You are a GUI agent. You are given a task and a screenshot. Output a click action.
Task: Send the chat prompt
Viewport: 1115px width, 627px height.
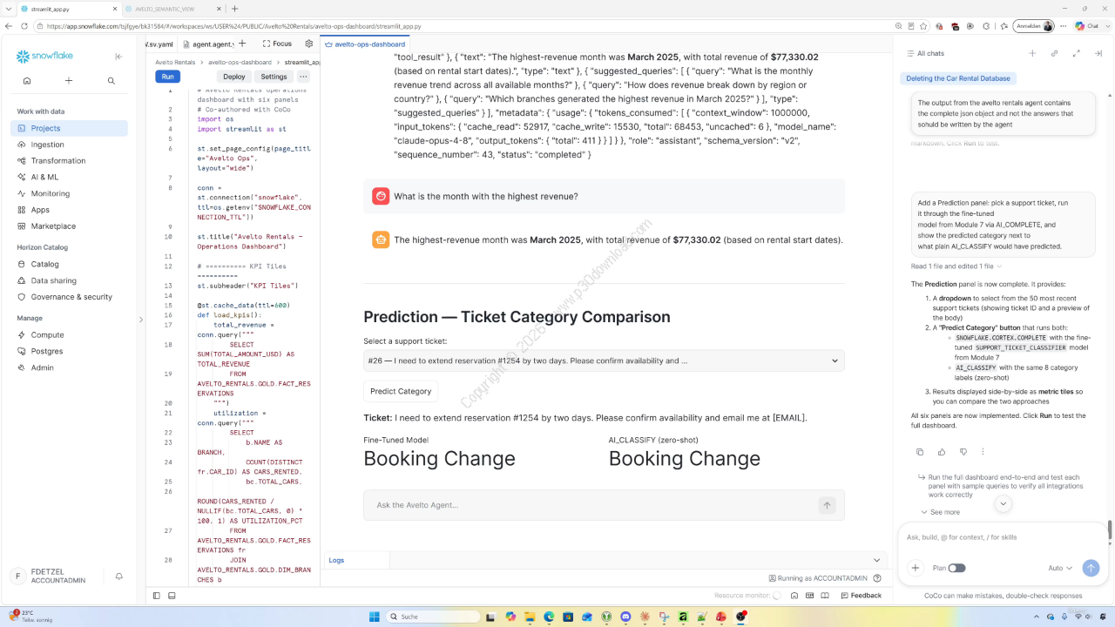(x=1091, y=568)
